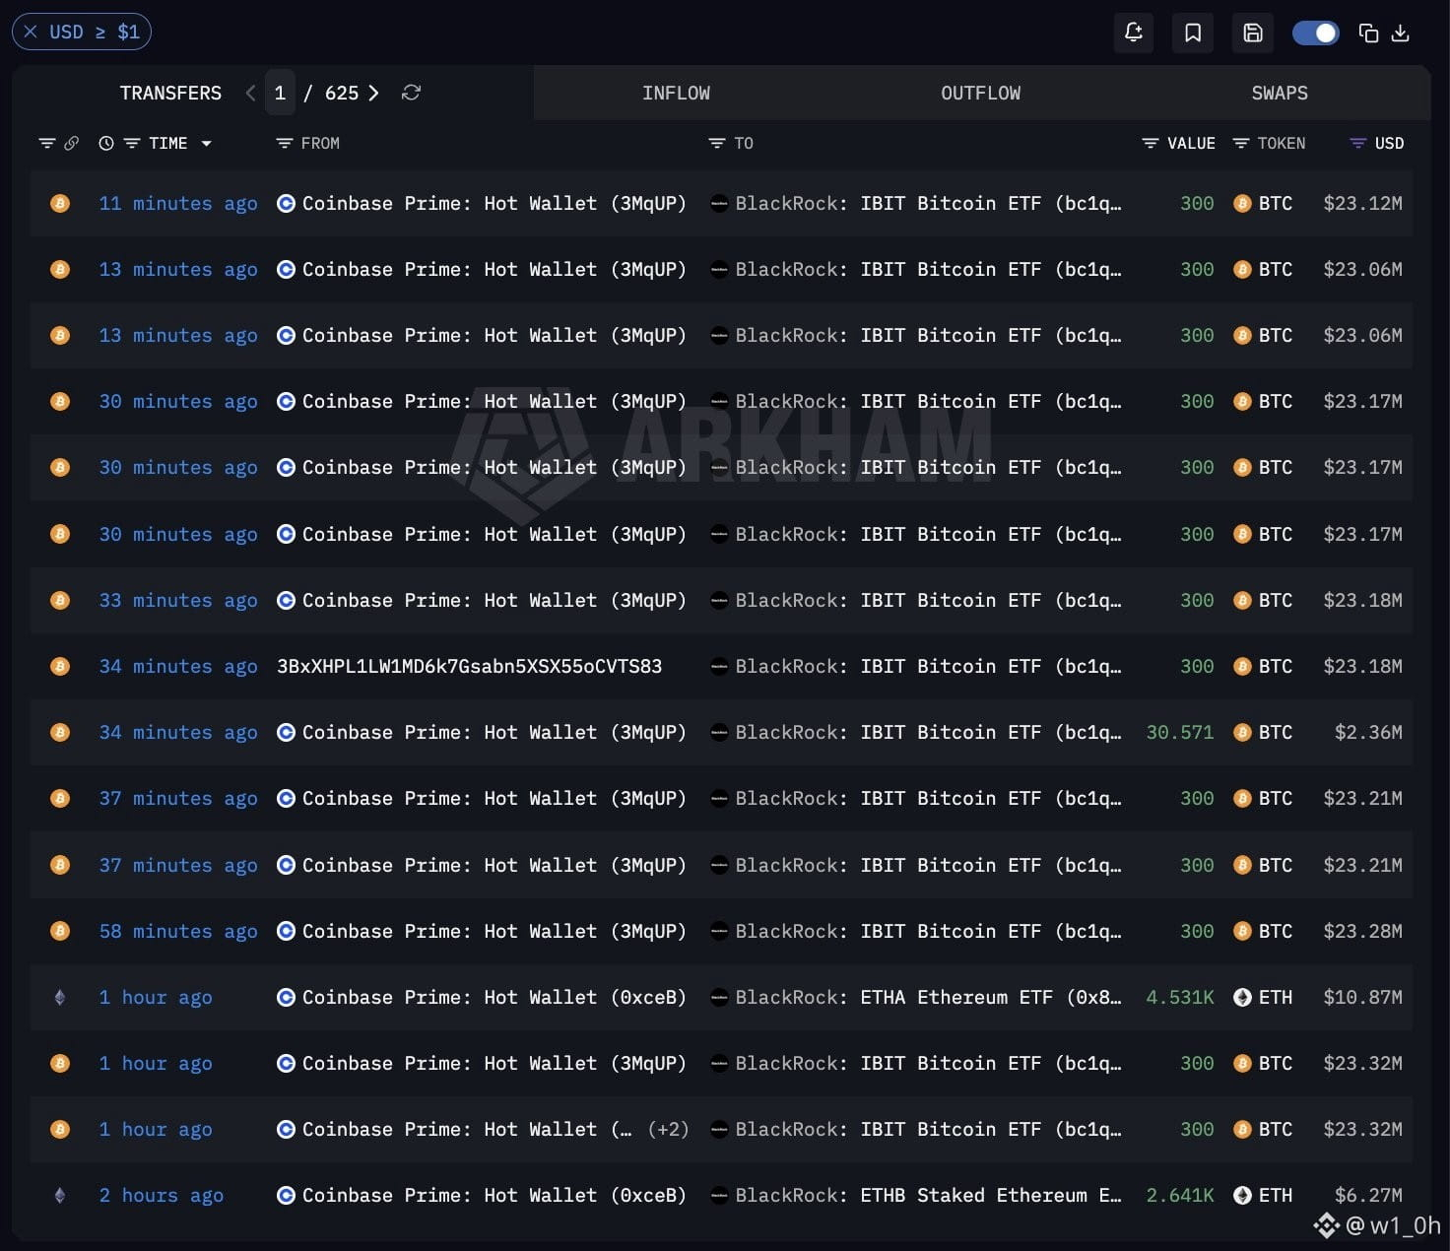
Task: Select the $23.28M USD amount
Action: tap(1362, 932)
